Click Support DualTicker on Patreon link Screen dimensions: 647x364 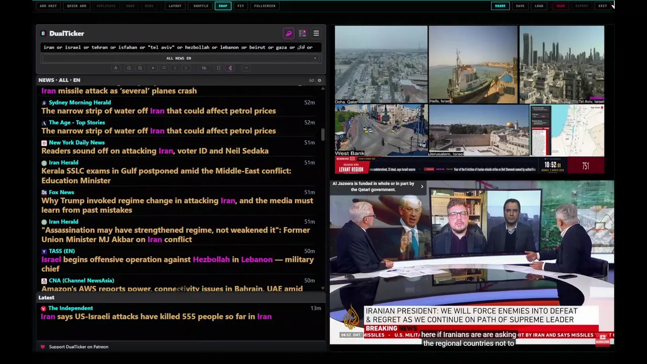point(78,347)
